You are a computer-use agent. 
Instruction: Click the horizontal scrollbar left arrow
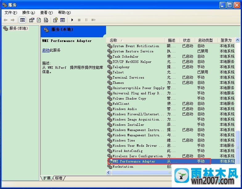tap(109, 172)
